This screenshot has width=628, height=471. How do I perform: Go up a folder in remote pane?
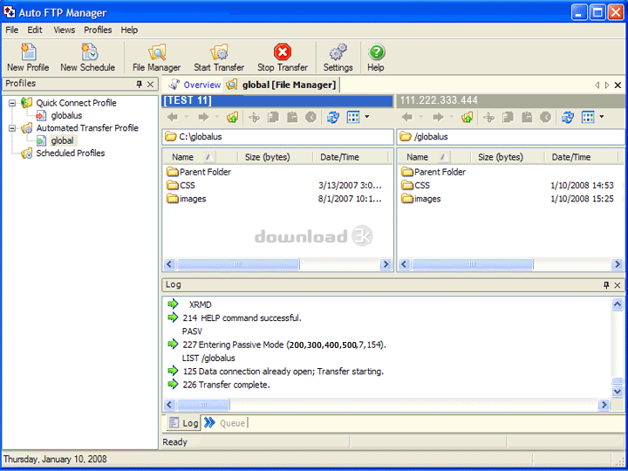point(468,117)
